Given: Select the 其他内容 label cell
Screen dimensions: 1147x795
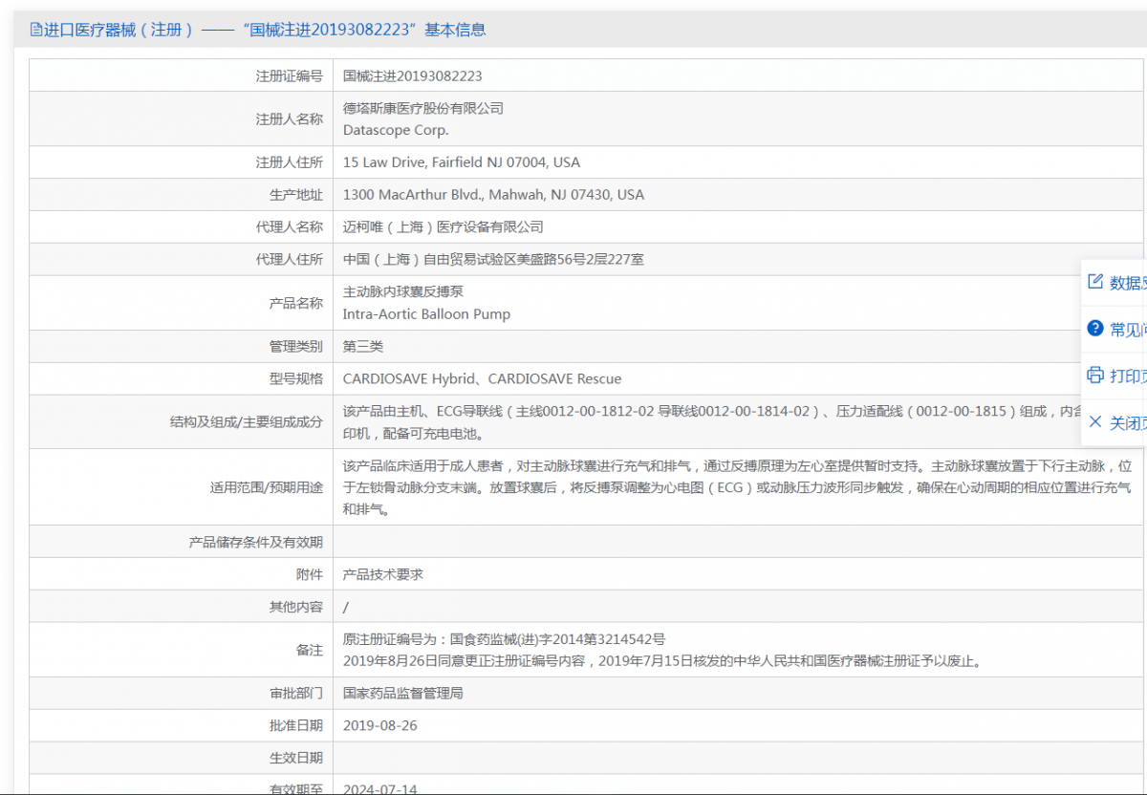Looking at the screenshot, I should click(x=181, y=608).
